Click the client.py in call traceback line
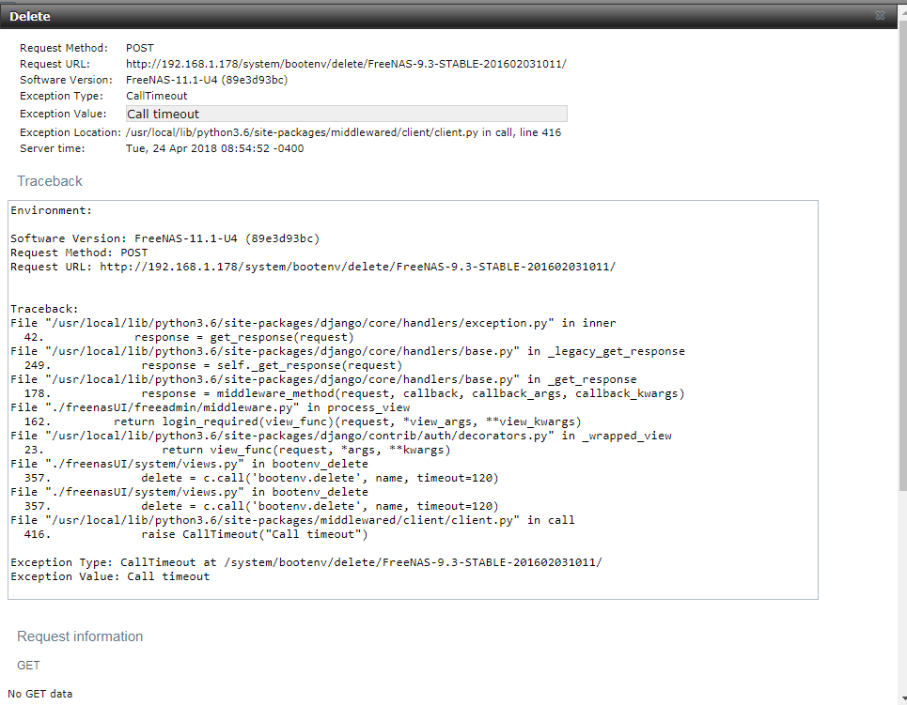Image resolution: width=907 pixels, height=705 pixels. click(x=292, y=520)
